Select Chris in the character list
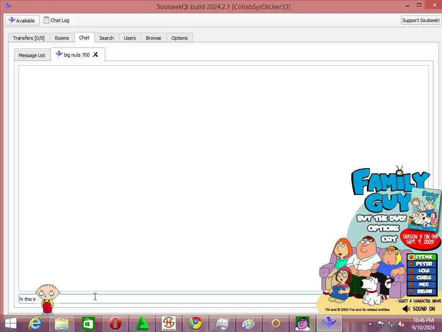The width and height of the screenshot is (442, 332). point(422,278)
